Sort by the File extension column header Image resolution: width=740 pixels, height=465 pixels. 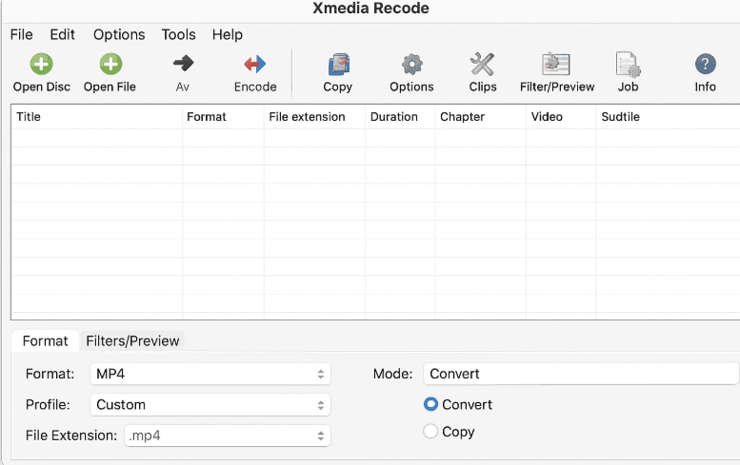pyautogui.click(x=315, y=117)
